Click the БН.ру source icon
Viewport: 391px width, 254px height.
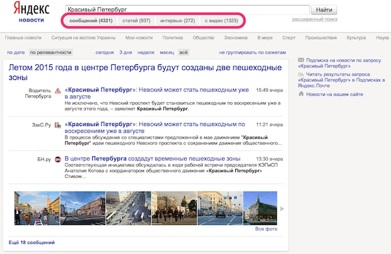(58, 159)
